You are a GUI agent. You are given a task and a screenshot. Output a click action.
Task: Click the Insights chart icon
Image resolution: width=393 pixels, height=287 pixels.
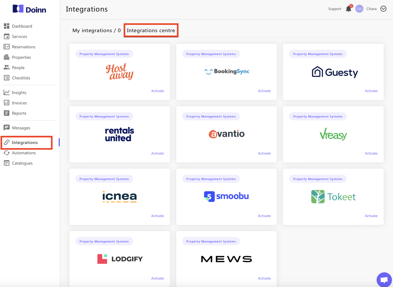(6, 93)
